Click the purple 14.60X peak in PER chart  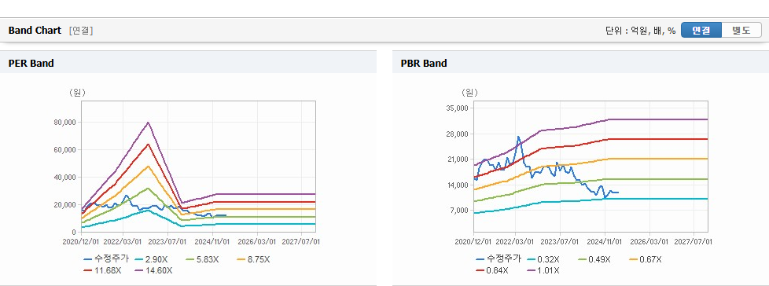coord(148,123)
